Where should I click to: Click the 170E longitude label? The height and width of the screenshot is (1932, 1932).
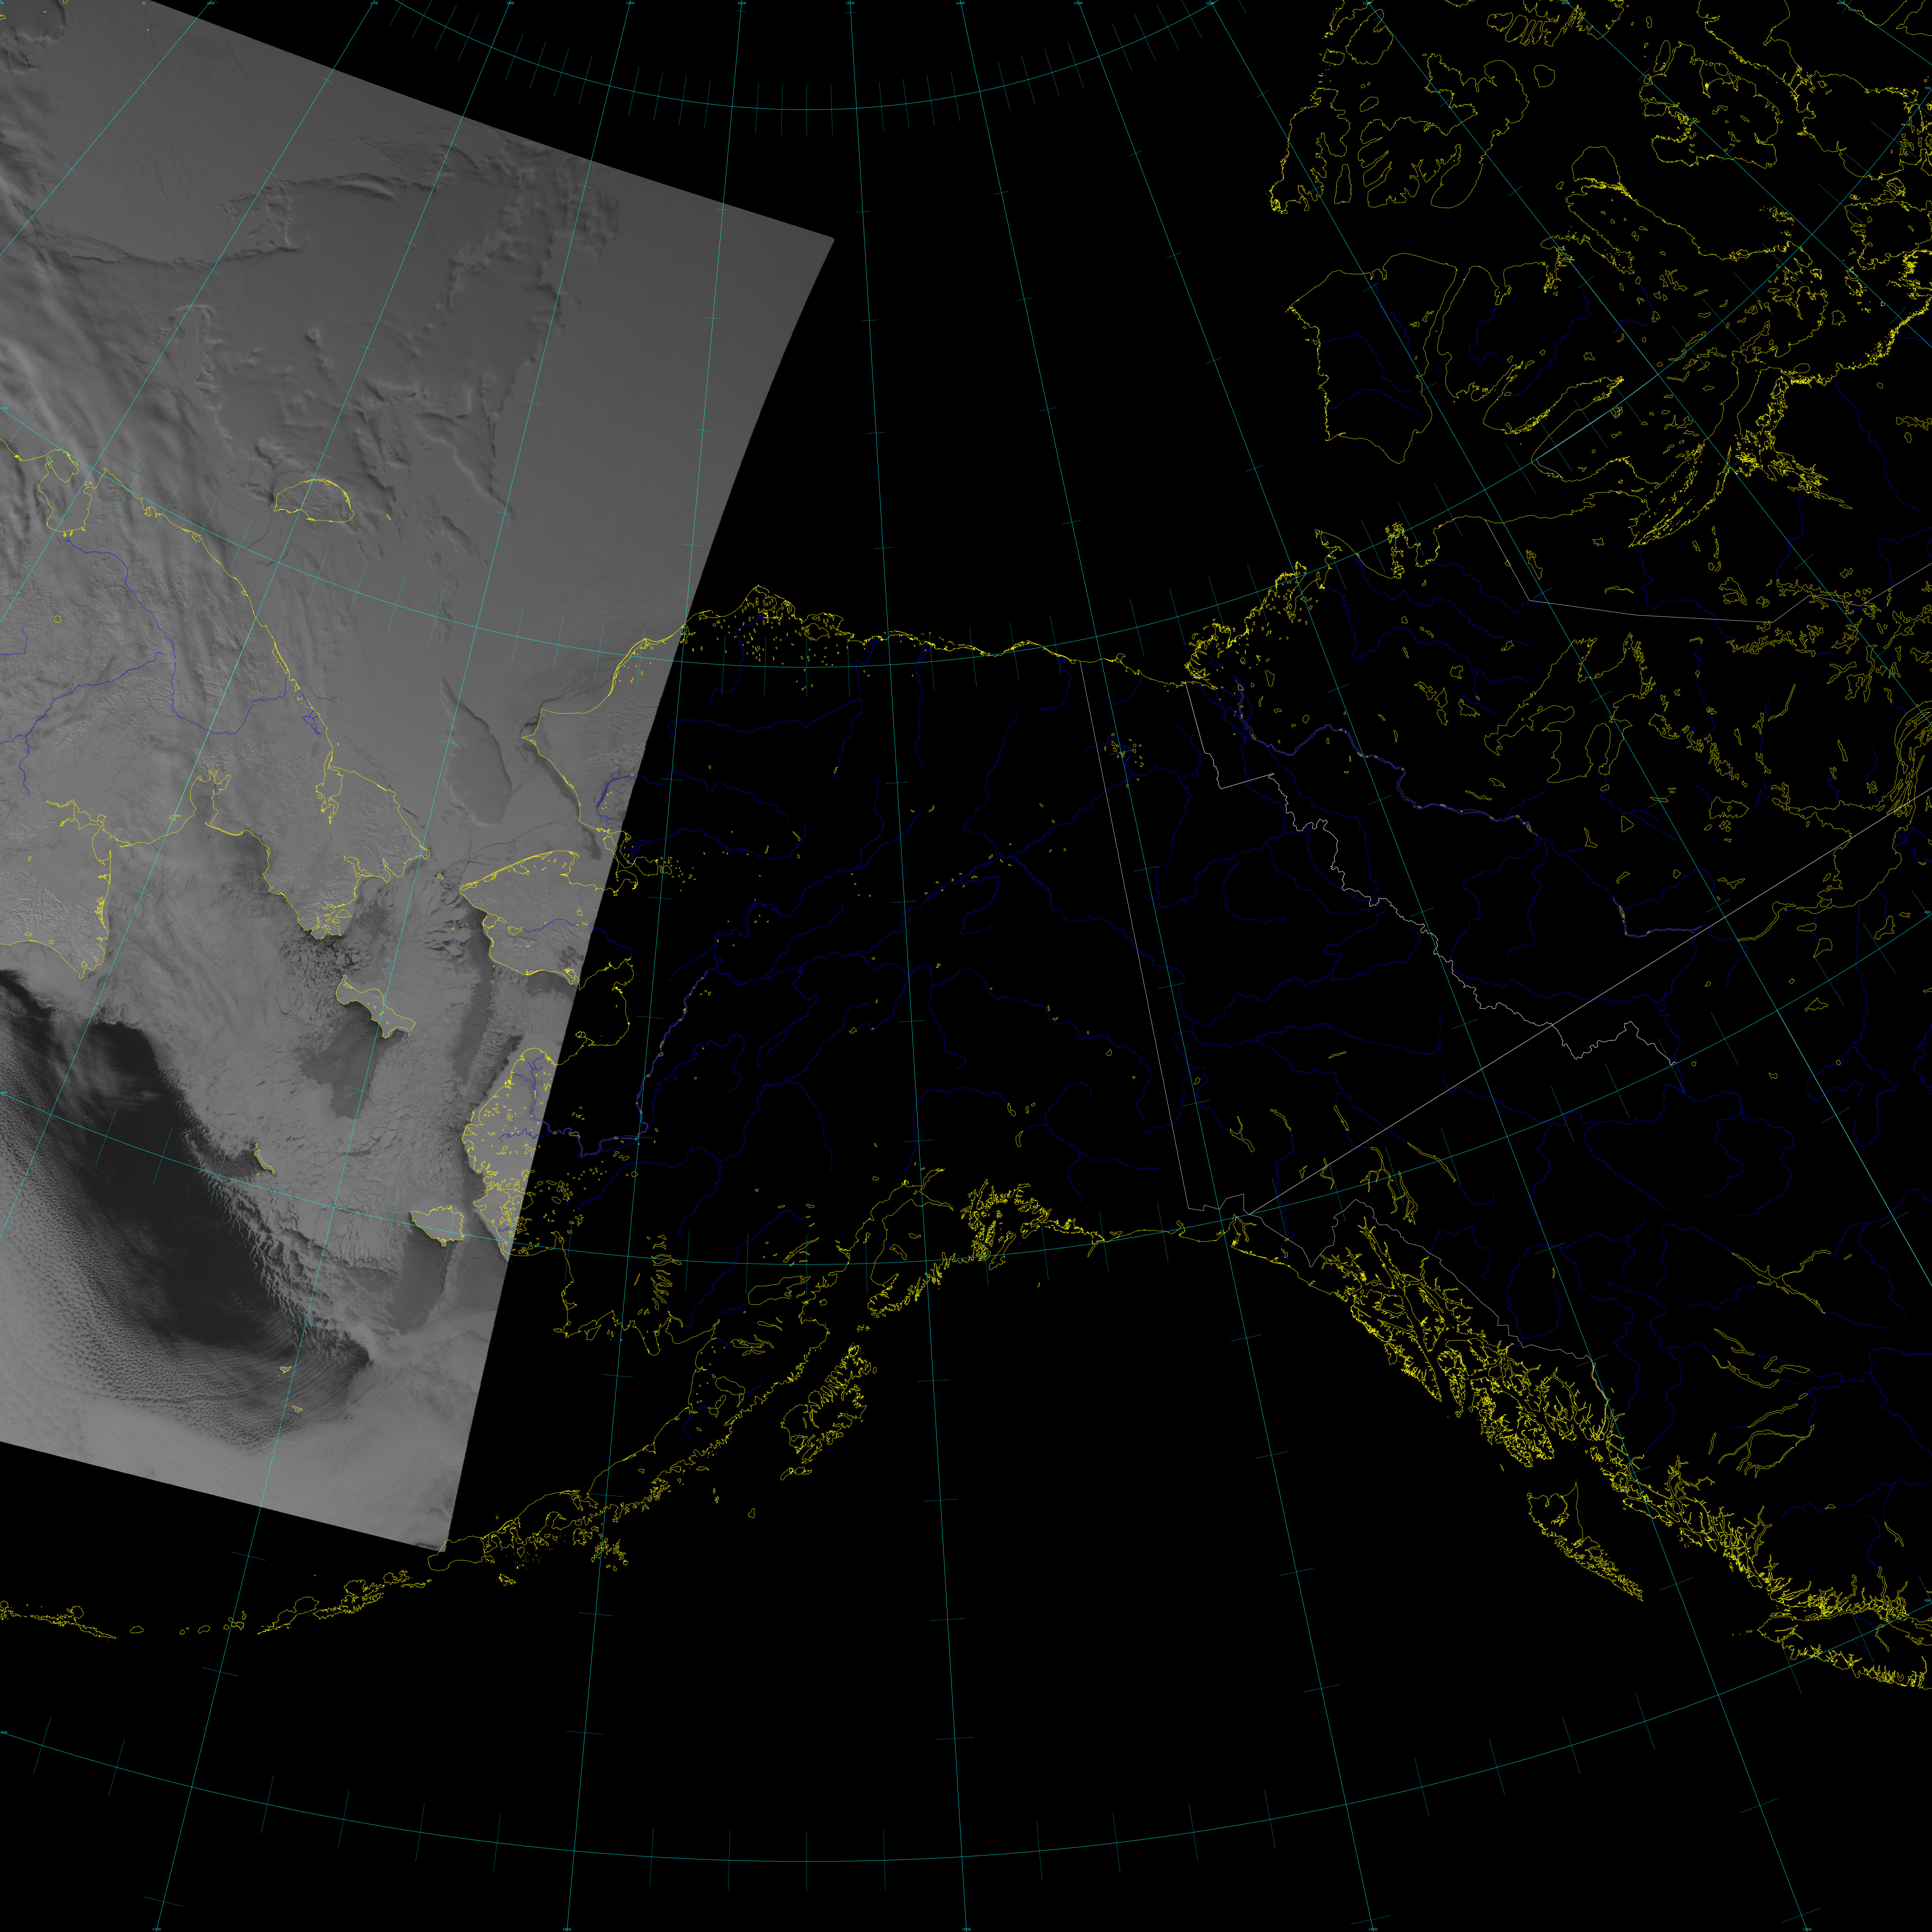pos(374,3)
